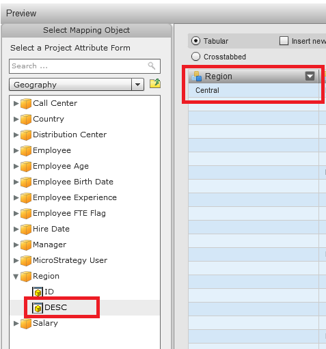Click the Call Center attribute cube icon

(x=26, y=104)
